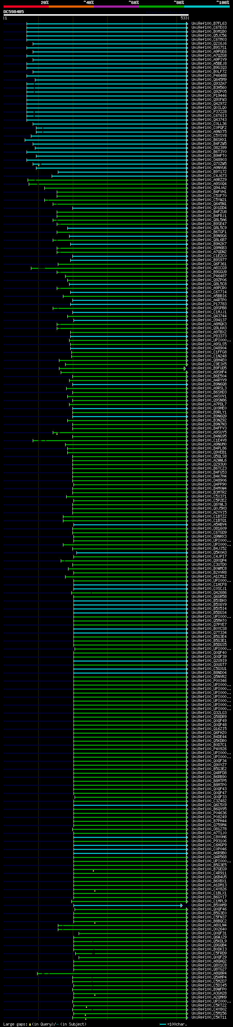Click hit UniRef100_C6TM03

pyautogui.click(x=209, y=39)
